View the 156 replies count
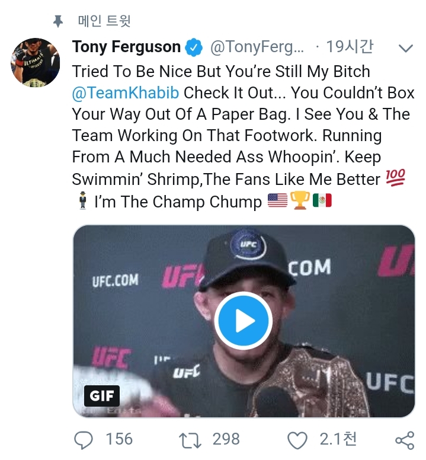The image size is (426, 460). tap(118, 439)
